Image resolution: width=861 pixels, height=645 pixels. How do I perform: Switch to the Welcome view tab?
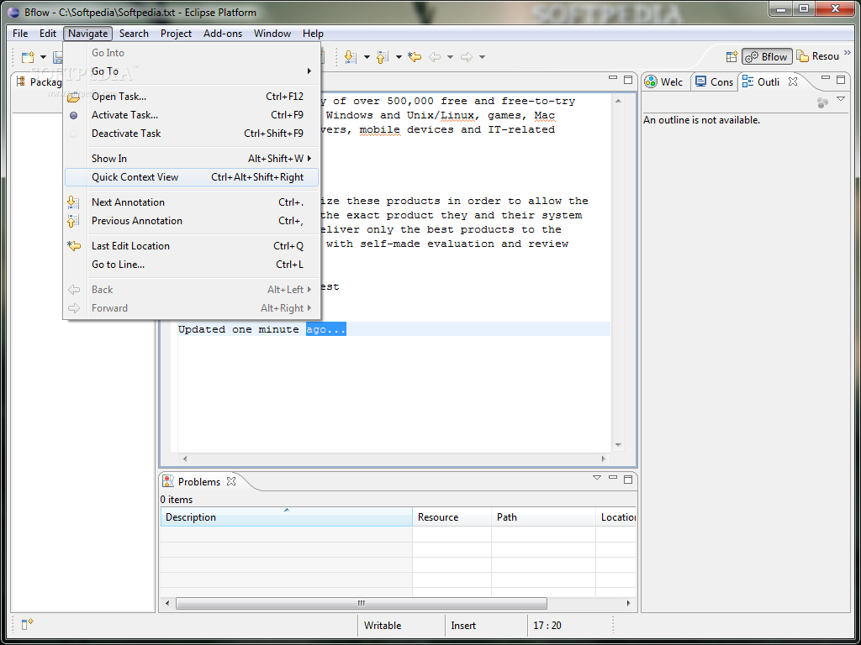pyautogui.click(x=665, y=81)
